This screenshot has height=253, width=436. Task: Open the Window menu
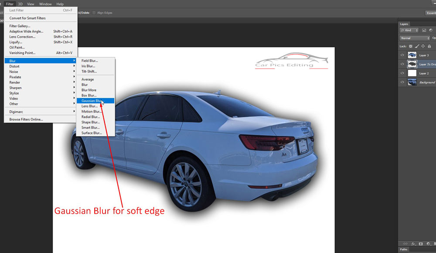point(45,4)
